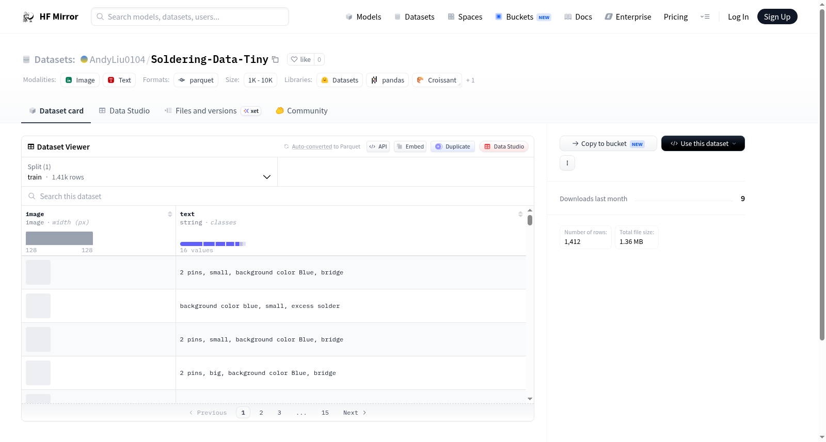
Task: Click Log In
Action: click(x=738, y=17)
